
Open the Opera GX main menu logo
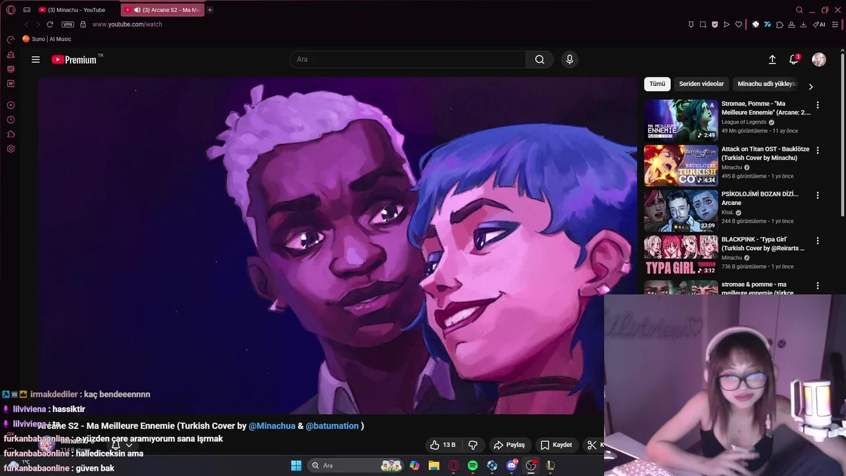(11, 10)
